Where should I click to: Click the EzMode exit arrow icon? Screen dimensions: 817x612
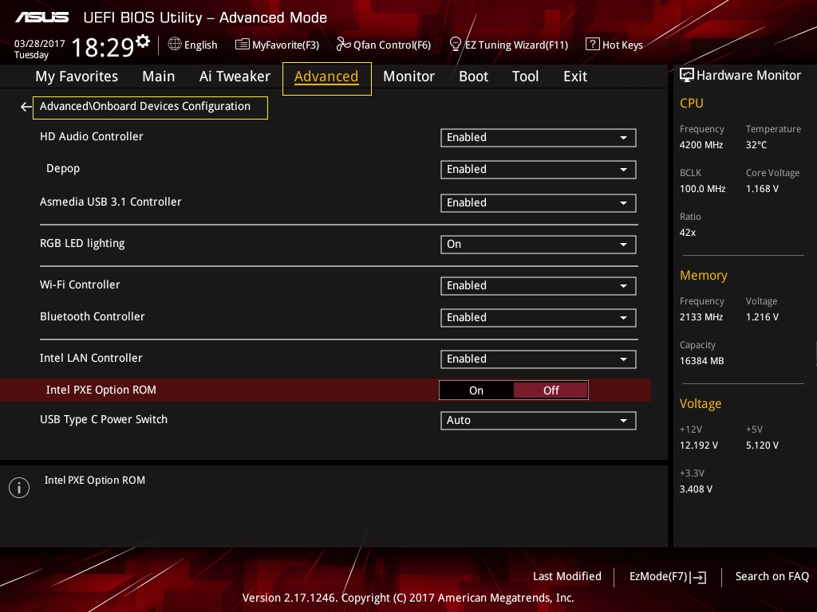[699, 577]
